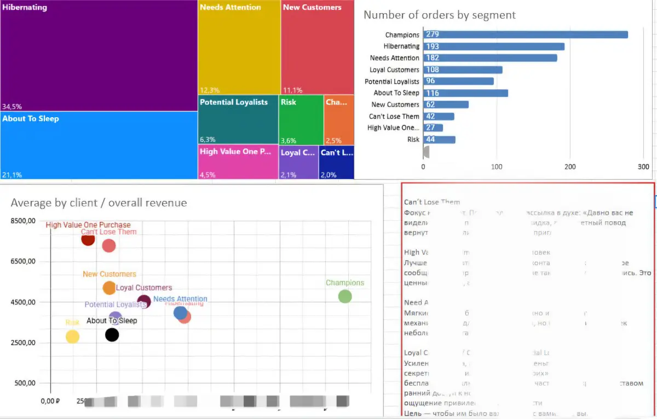Click the New Customers treemap tile
The height and width of the screenshot is (419, 657).
pos(318,48)
